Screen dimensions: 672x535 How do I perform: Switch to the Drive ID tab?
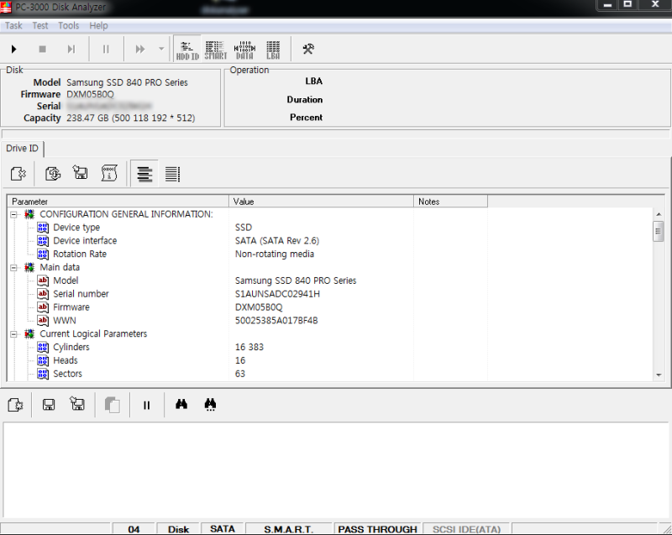pyautogui.click(x=23, y=148)
